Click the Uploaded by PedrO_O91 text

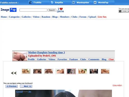point(42,56)
